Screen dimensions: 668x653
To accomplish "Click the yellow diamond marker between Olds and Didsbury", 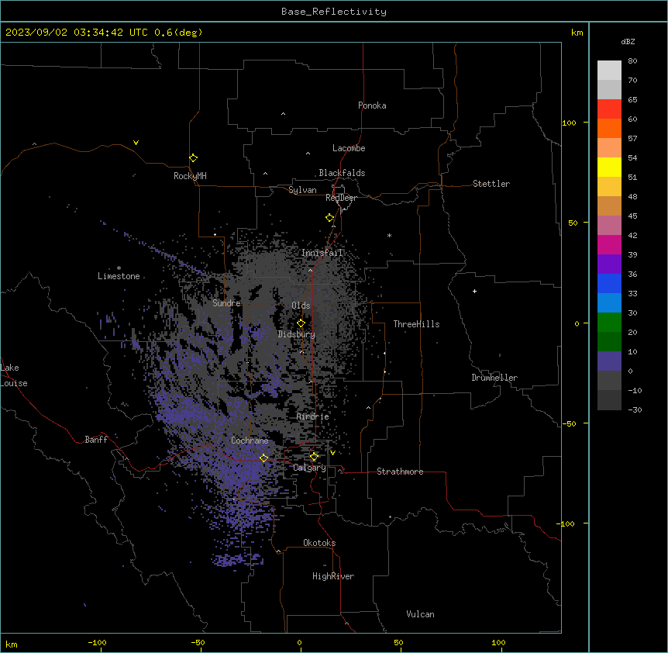I will click(301, 323).
